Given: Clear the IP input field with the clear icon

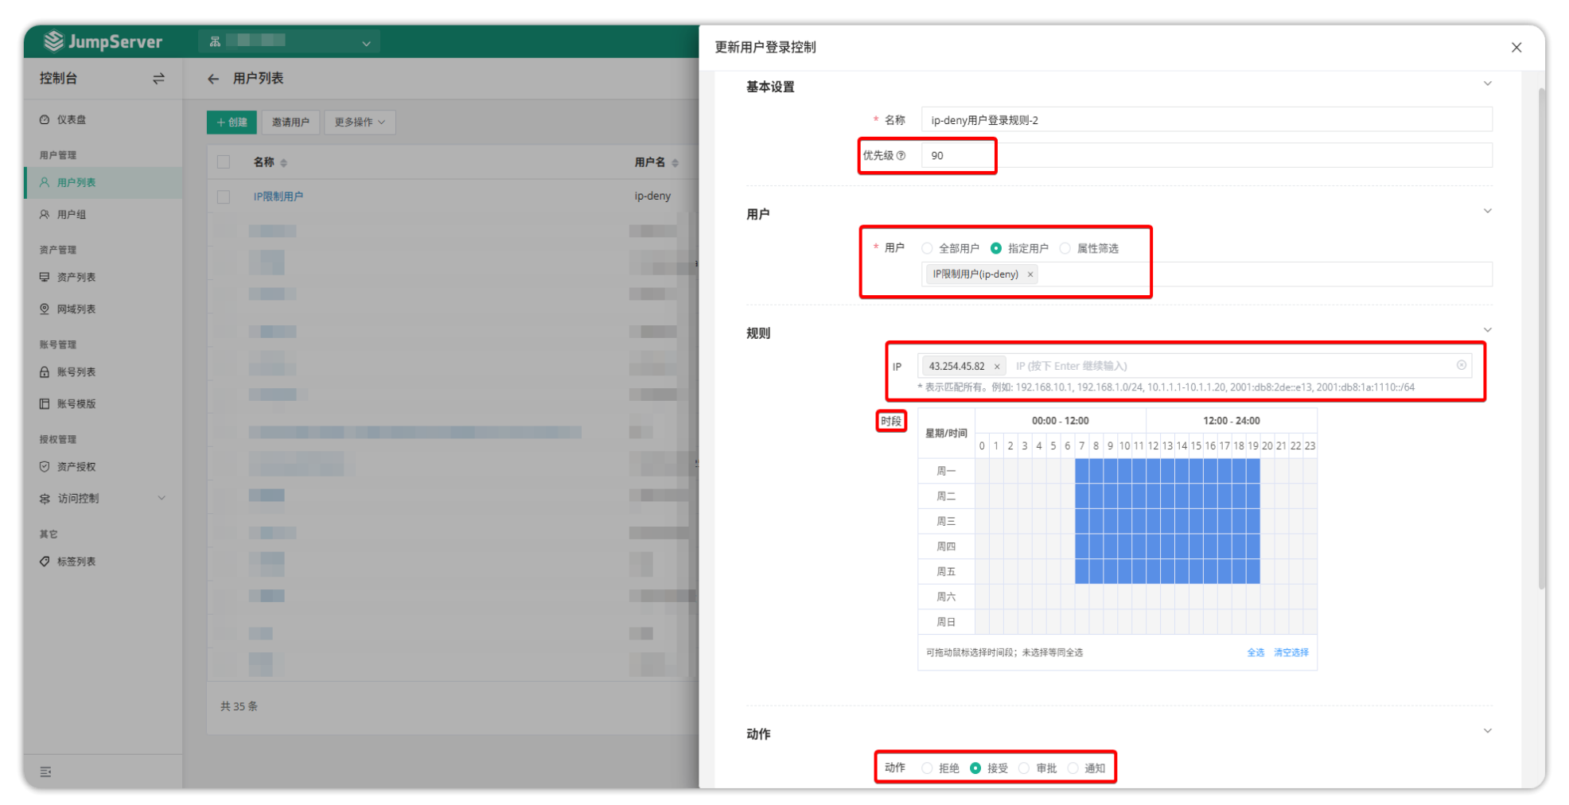Looking at the screenshot, I should [1461, 365].
